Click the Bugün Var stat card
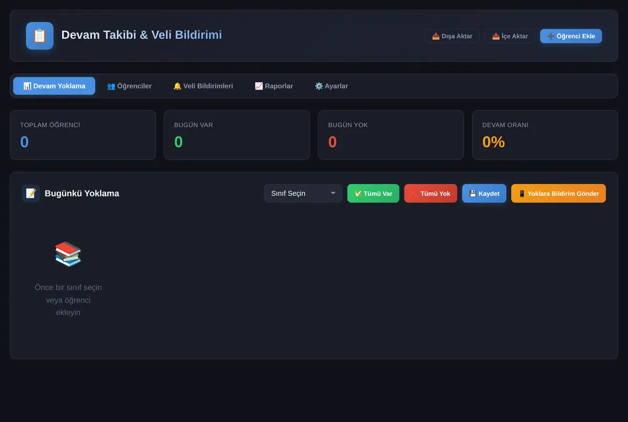This screenshot has height=422, width=628. pos(237,135)
